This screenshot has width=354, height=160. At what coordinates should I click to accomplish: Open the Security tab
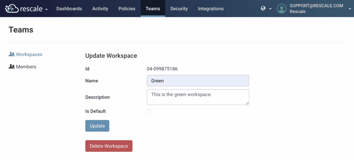(x=179, y=9)
